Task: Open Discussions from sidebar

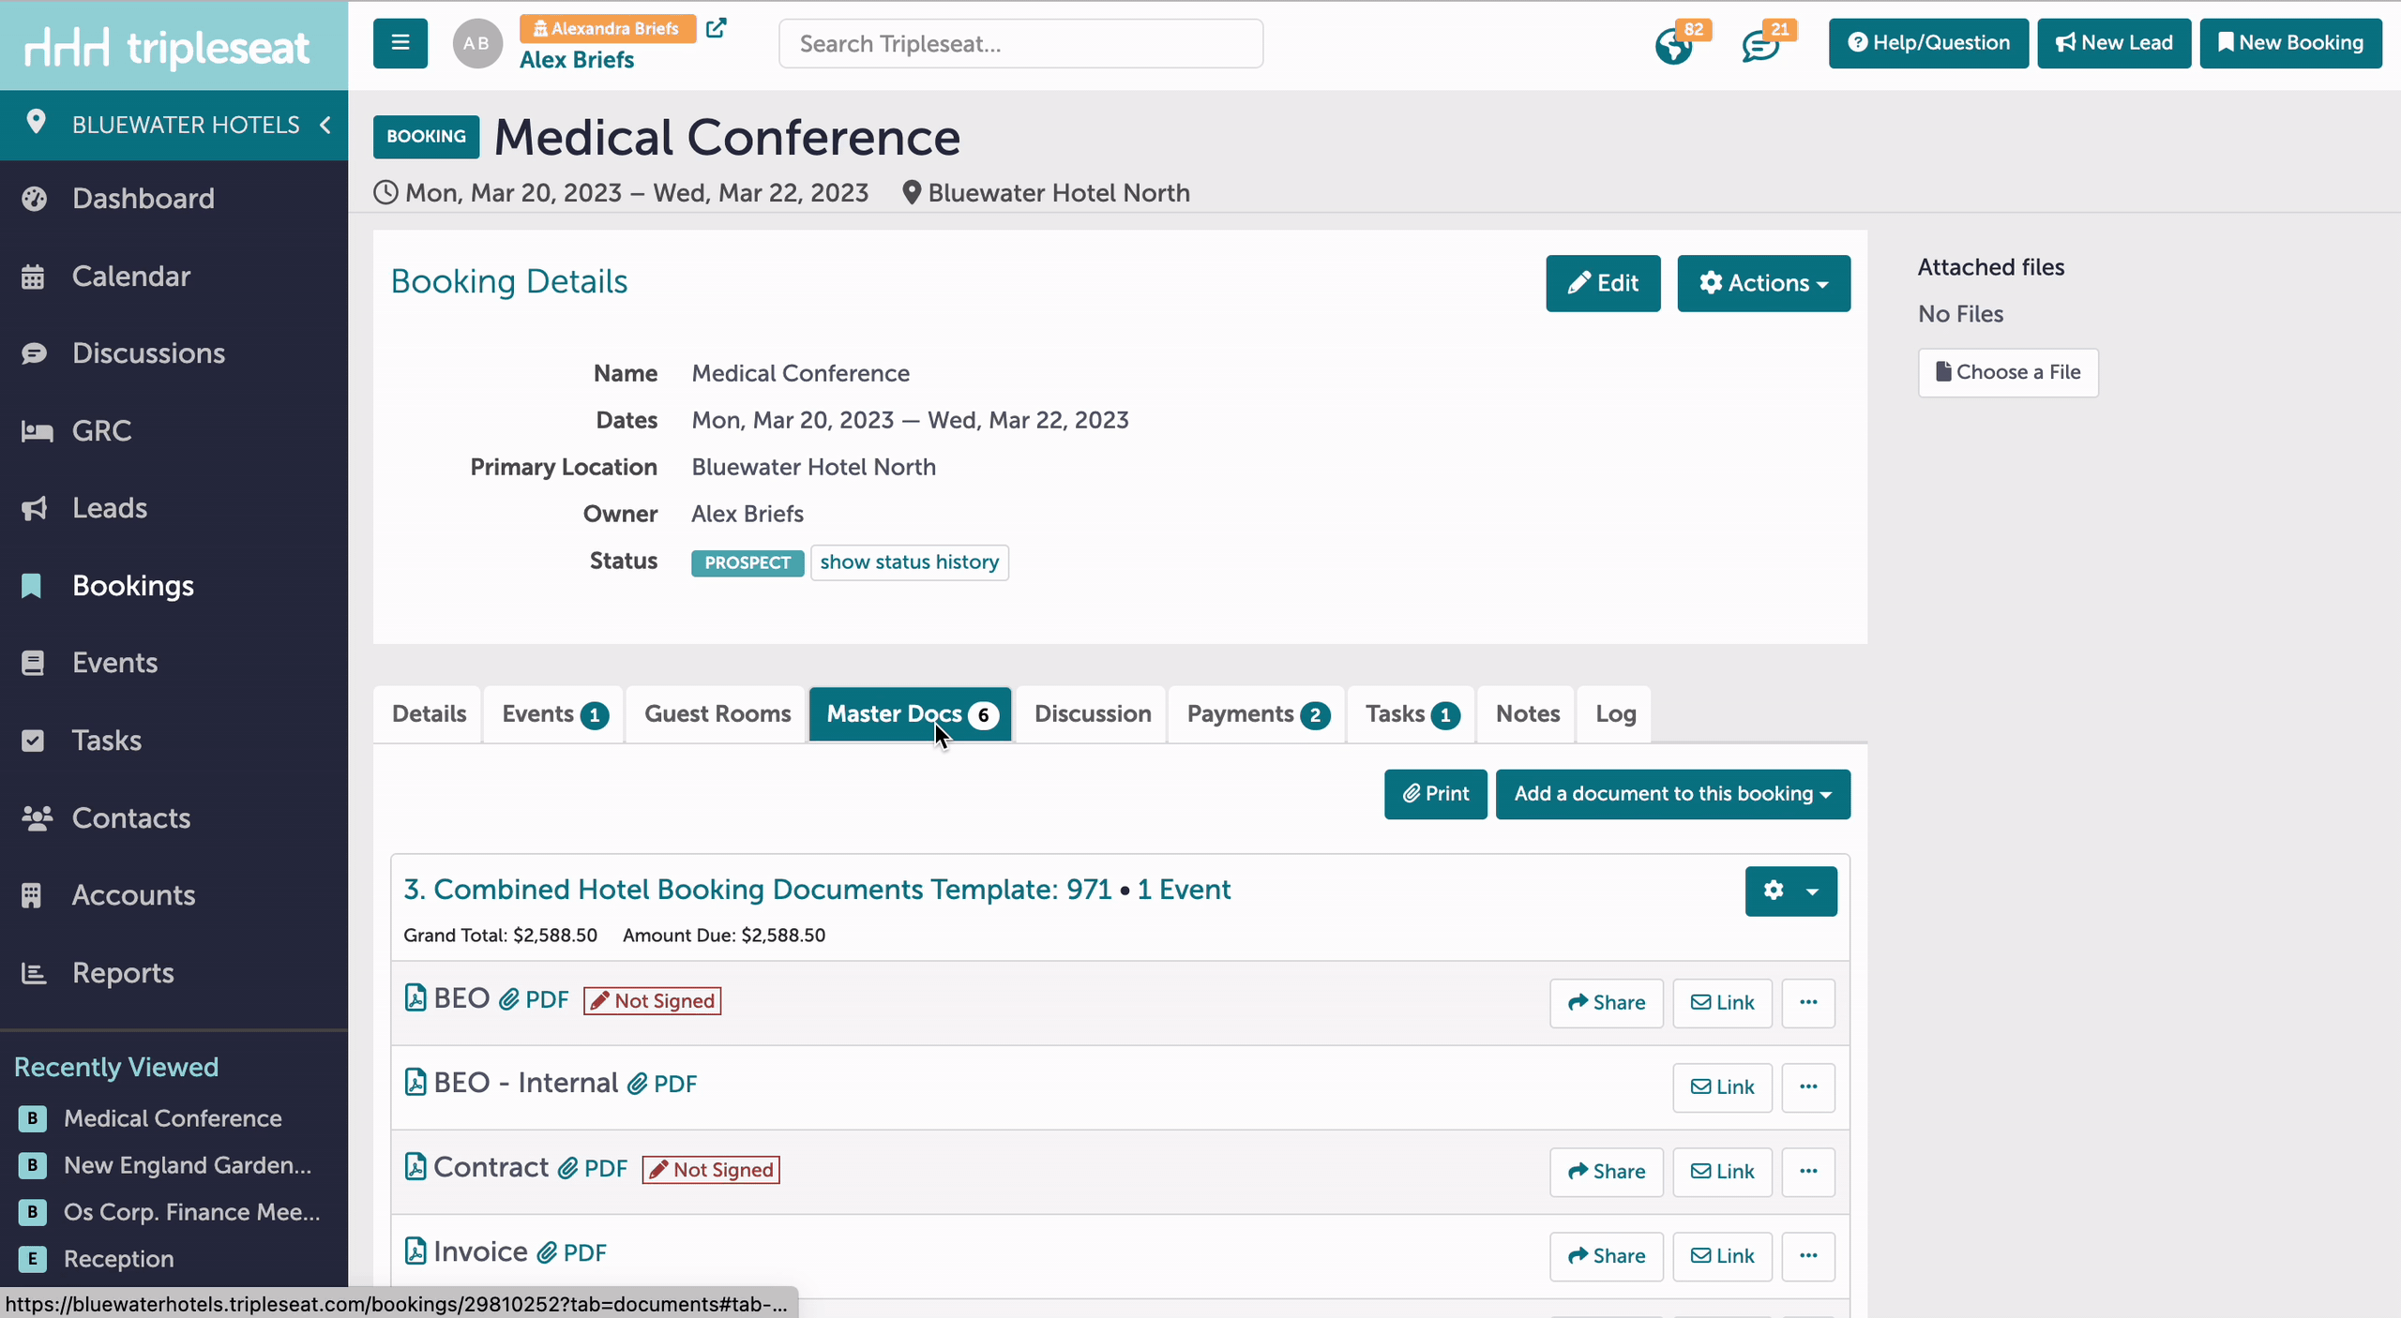Action: (149, 353)
